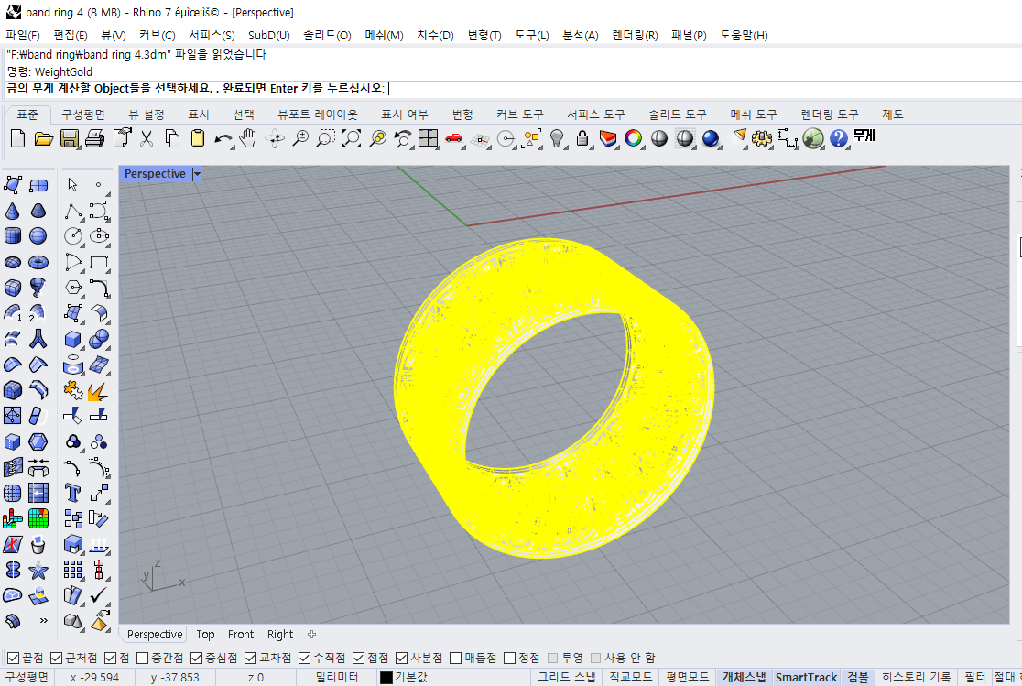The image size is (1022, 686).
Task: Open the 렌더링(R) menu
Action: click(635, 35)
